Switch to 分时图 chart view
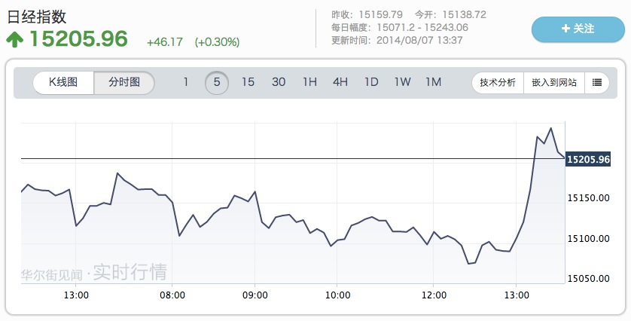Image resolution: width=631 pixels, height=321 pixels. pos(124,83)
